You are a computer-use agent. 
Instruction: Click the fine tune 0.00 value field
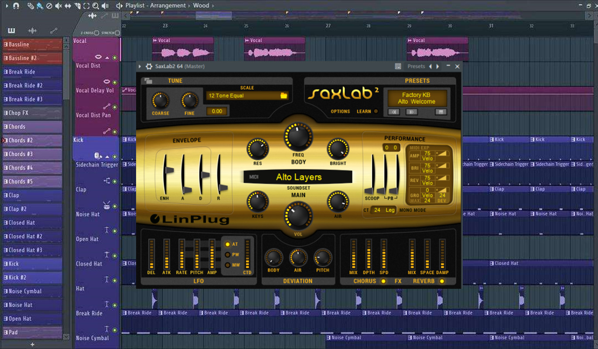(217, 111)
